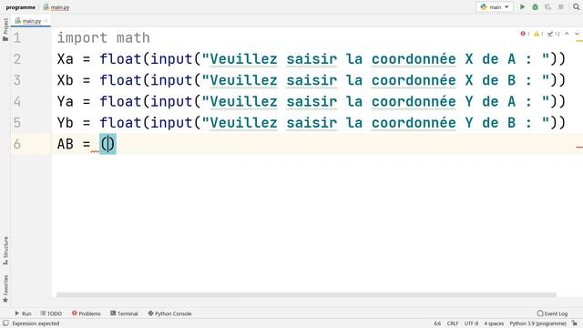Open the TODO tool window
The image size is (583, 328).
(x=51, y=313)
